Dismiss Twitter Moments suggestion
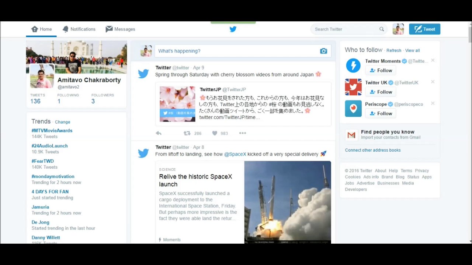 [x=433, y=60]
